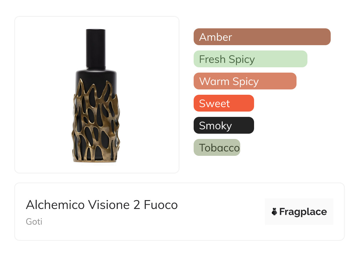The image size is (359, 255).
Task: Click the black cap of the bottle
Action: point(96,49)
